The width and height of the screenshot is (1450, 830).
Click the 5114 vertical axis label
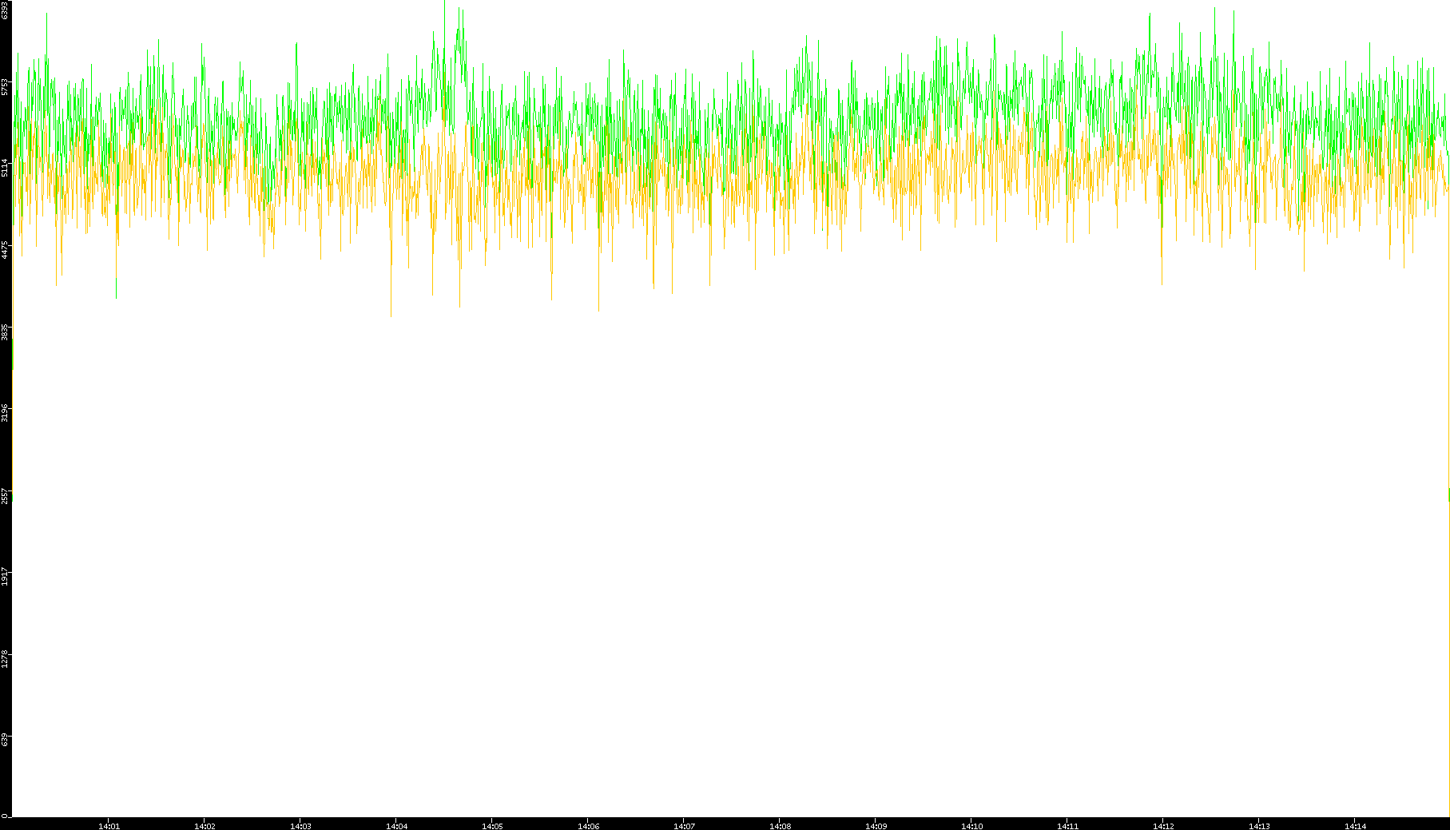pos(6,168)
